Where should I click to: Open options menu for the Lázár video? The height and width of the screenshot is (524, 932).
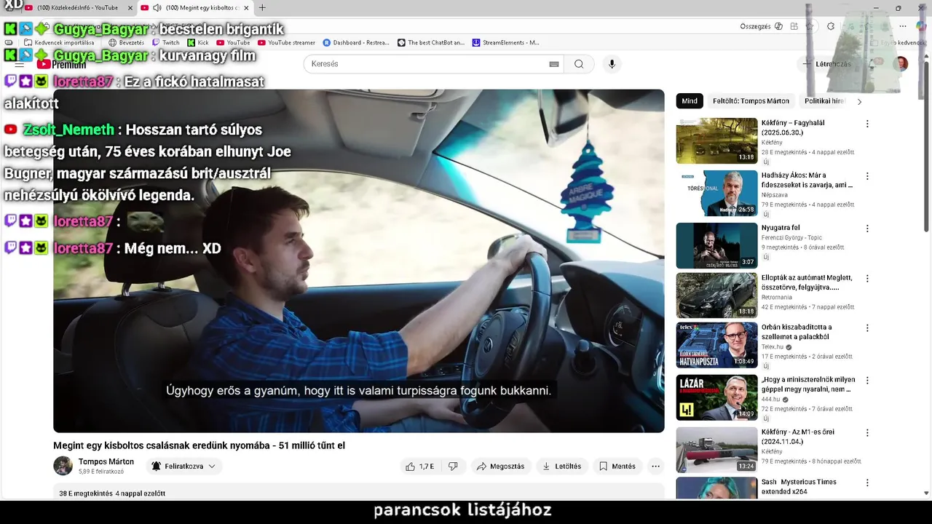866,381
